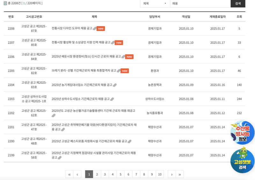Click the new badge on post 2208
The image size is (255, 180).
point(101,29)
